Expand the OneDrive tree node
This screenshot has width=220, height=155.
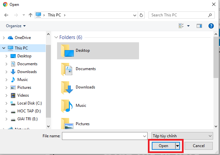[4, 38]
